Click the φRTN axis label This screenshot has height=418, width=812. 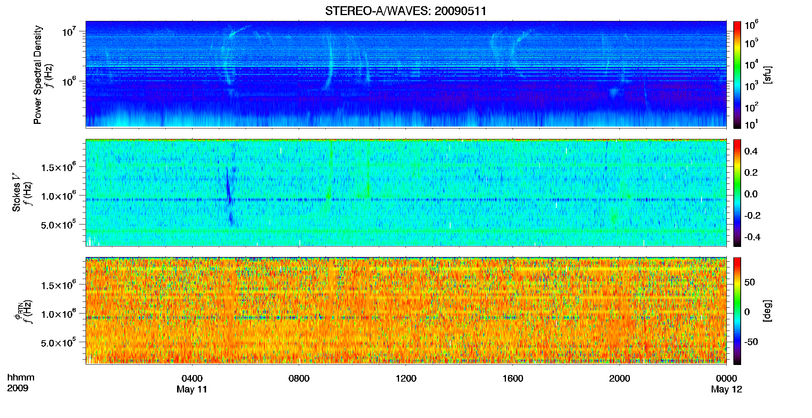click(x=17, y=312)
